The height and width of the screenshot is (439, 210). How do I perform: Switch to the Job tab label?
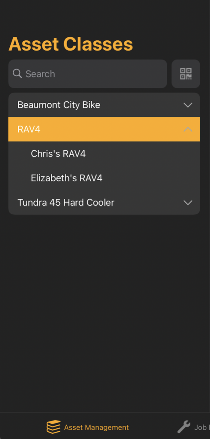[x=201, y=427]
